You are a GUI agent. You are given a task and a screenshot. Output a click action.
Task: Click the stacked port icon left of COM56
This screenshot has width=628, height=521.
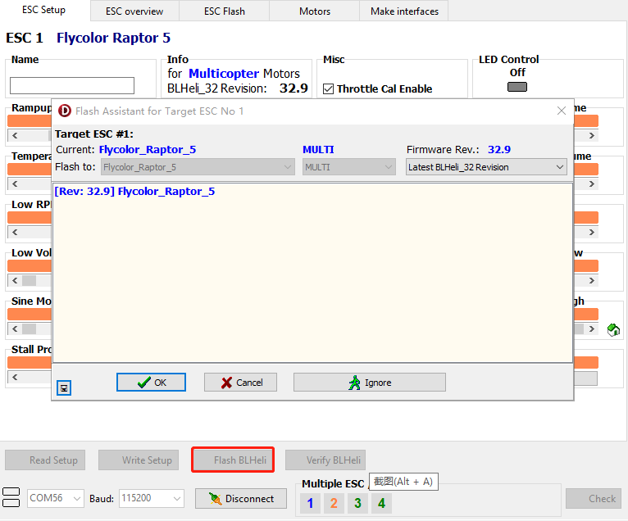(x=11, y=497)
